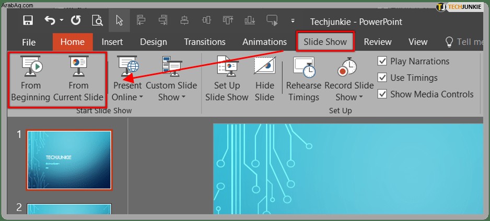
Task: Open the Design tab
Action: [154, 42]
